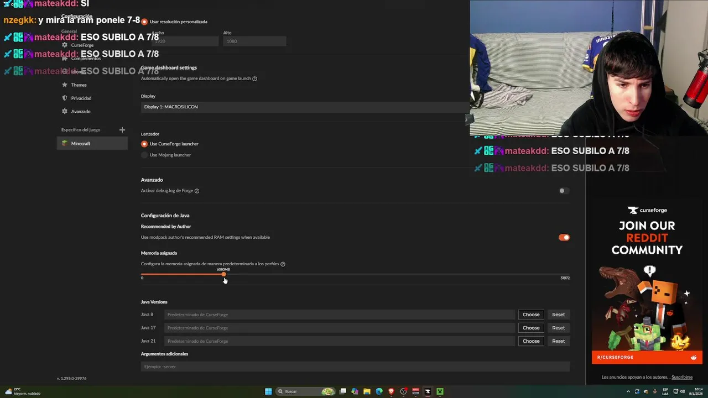708x398 pixels.
Task: Open Copilot from the taskbar
Action: (x=355, y=391)
